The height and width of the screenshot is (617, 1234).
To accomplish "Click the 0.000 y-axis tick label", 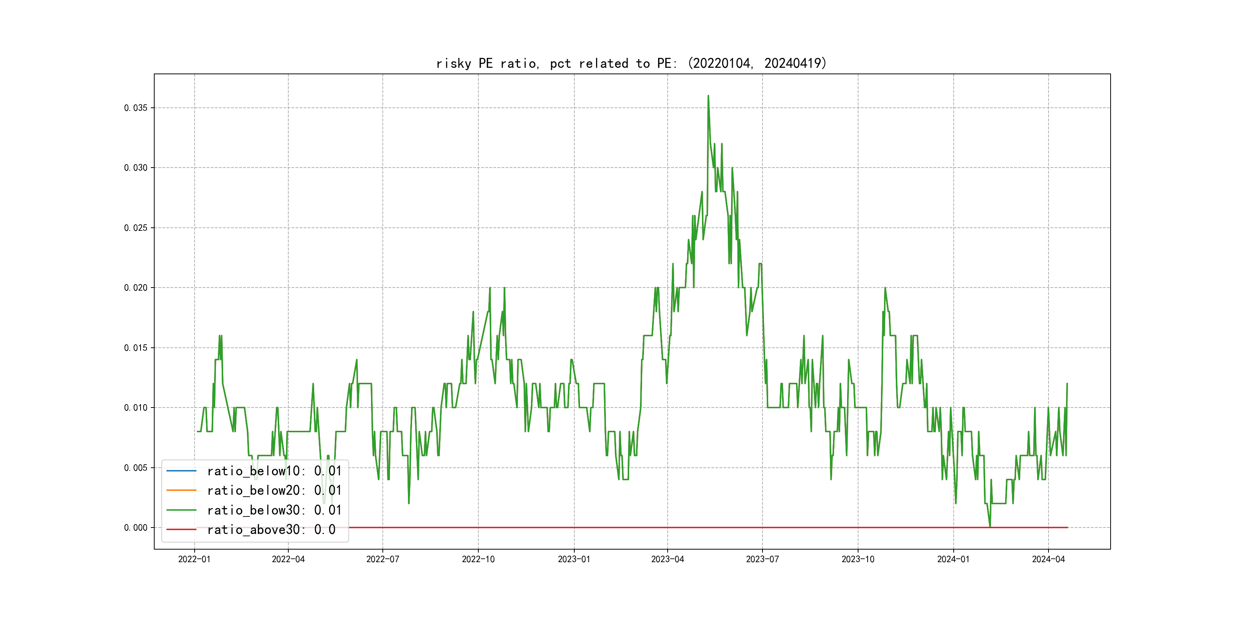I will [x=136, y=528].
